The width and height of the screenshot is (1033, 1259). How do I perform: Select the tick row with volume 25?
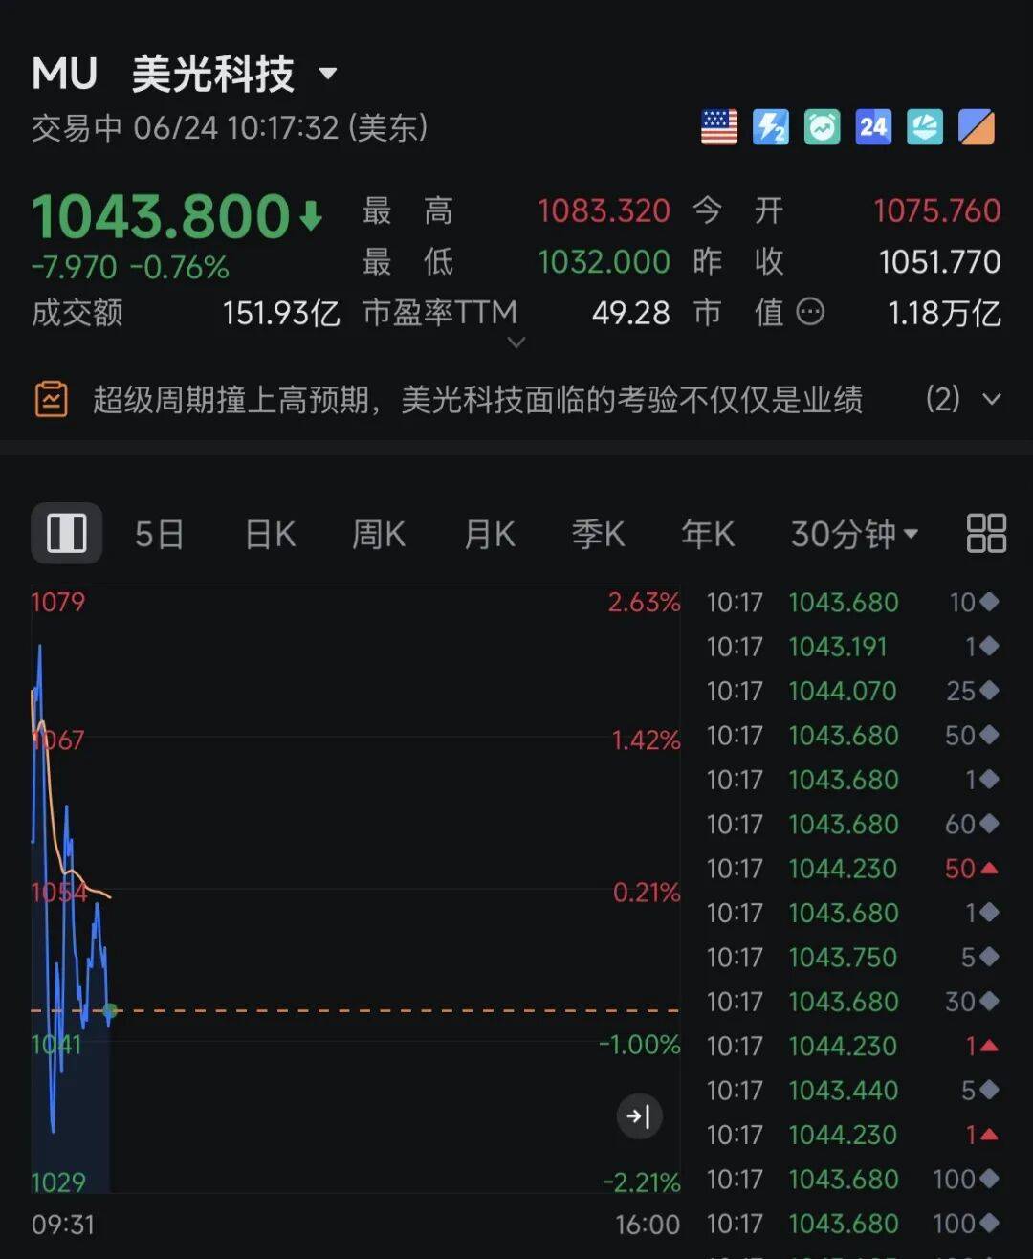[x=853, y=691]
